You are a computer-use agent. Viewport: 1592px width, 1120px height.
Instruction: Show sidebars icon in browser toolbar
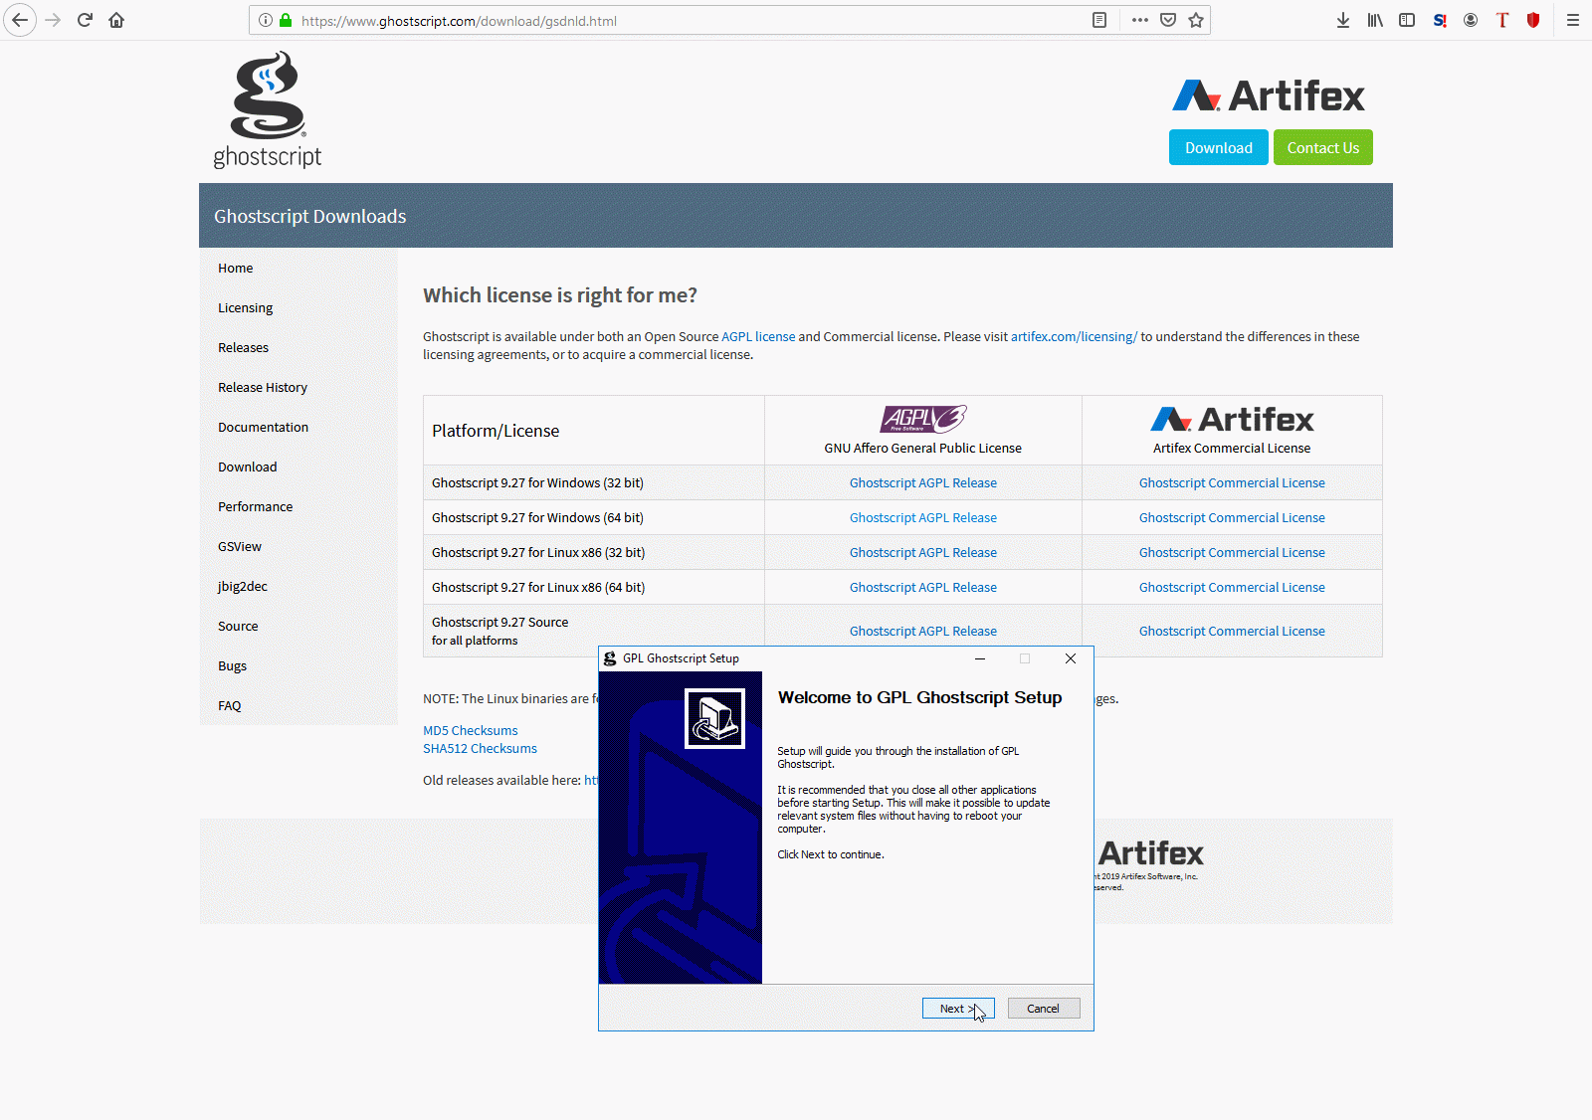1407,20
